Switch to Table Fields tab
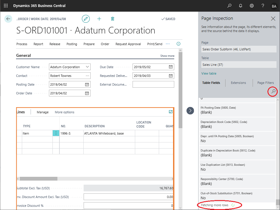The height and width of the screenshot is (210, 280). click(211, 83)
